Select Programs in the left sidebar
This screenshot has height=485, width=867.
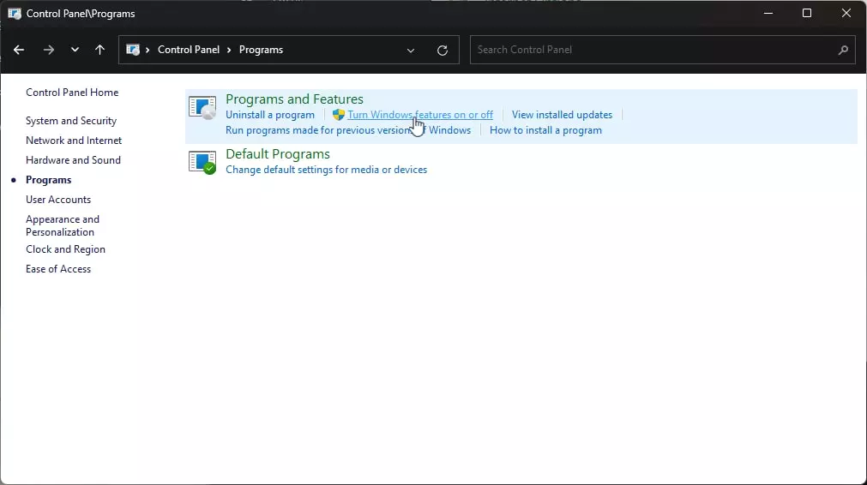[48, 180]
